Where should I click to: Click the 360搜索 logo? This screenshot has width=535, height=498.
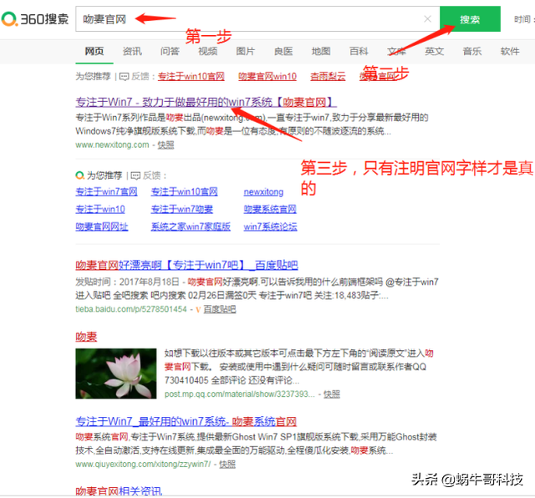pos(35,18)
